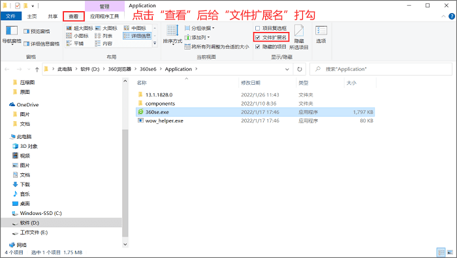Select OneDrive in the navigation pane
The width and height of the screenshot is (457, 258).
tap(27, 105)
